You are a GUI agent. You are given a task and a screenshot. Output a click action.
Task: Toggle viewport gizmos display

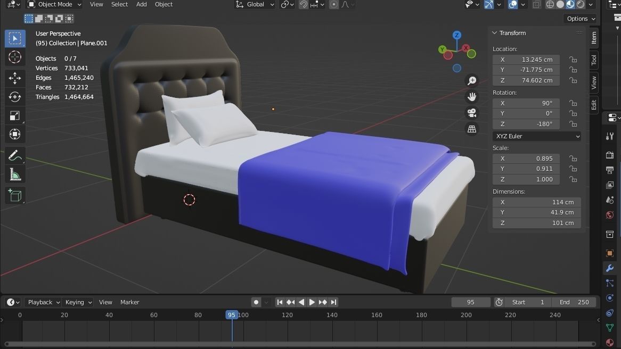(489, 4)
